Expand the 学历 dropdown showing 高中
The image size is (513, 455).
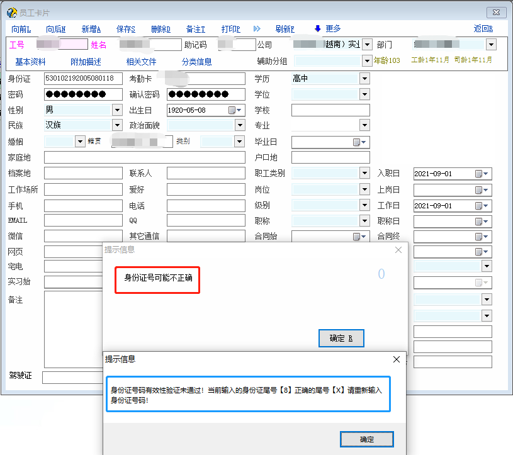click(x=364, y=79)
